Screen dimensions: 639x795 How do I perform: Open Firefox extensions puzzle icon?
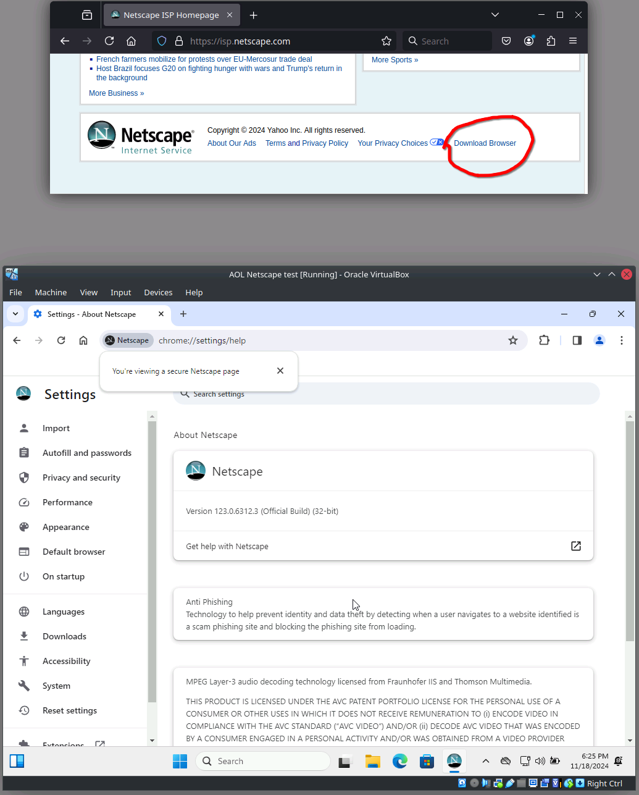click(x=551, y=41)
